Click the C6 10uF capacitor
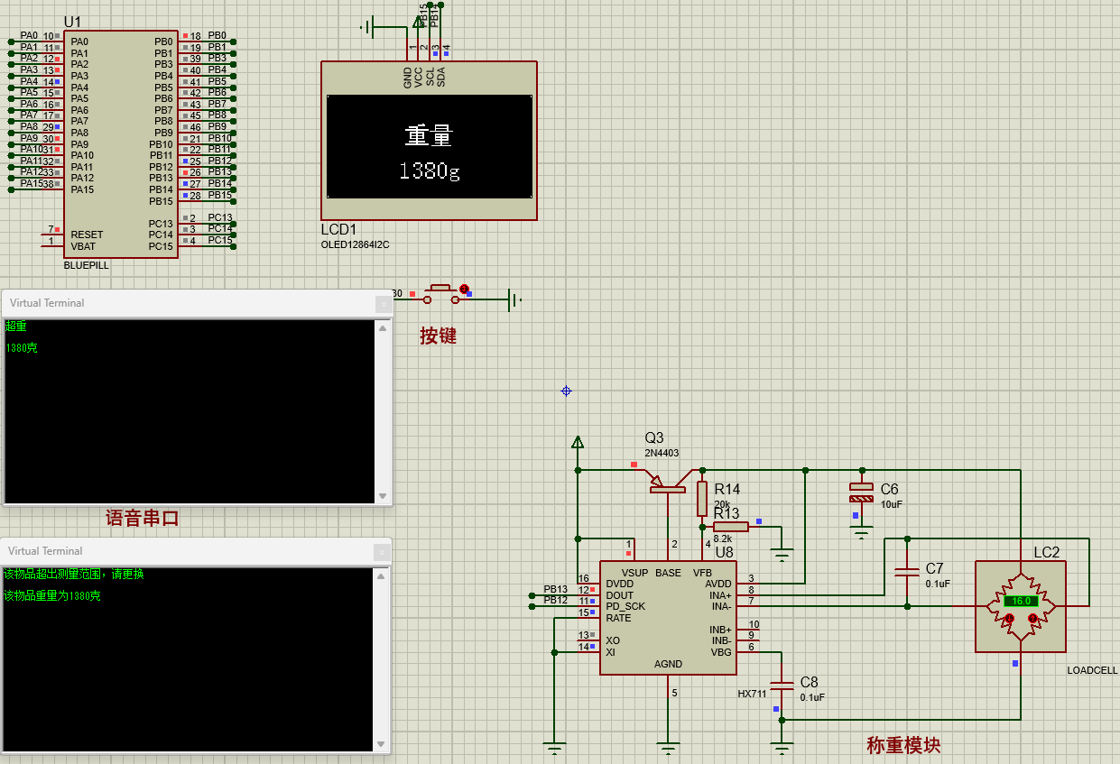 (862, 492)
